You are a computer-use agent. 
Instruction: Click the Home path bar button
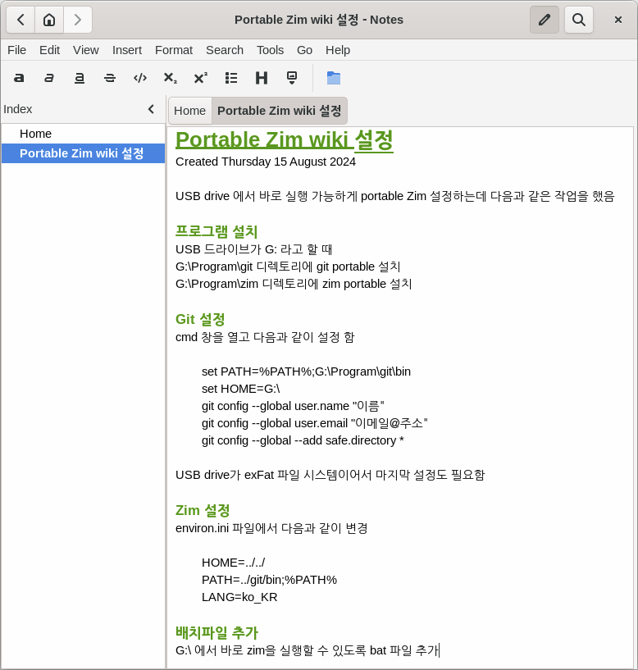(189, 111)
